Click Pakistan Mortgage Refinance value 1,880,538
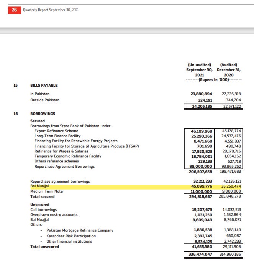This screenshot has width=254, height=261. [203, 230]
